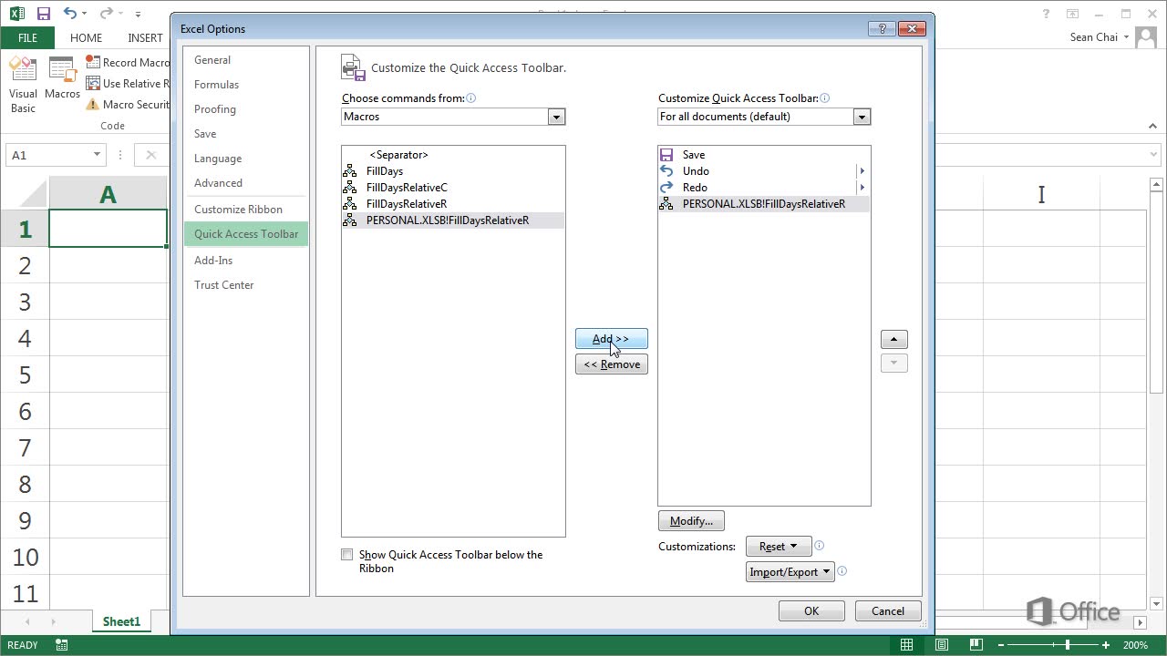This screenshot has height=656, width=1167.
Task: Click Record Macro in ribbon
Action: pyautogui.click(x=128, y=62)
